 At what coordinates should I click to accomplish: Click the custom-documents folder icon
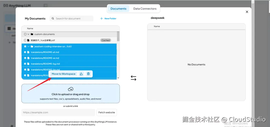click(x=32, y=34)
